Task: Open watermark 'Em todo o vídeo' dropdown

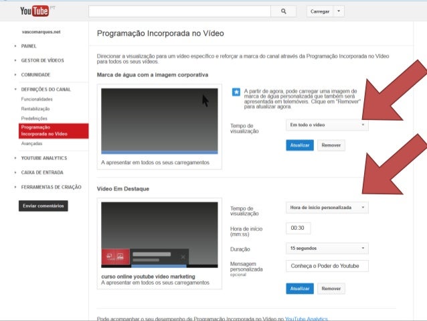Action: point(327,125)
